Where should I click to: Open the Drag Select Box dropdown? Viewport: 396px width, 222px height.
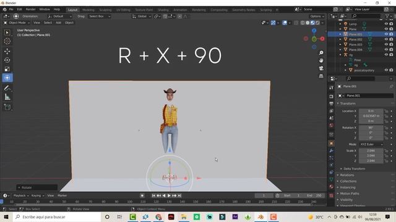100,17
